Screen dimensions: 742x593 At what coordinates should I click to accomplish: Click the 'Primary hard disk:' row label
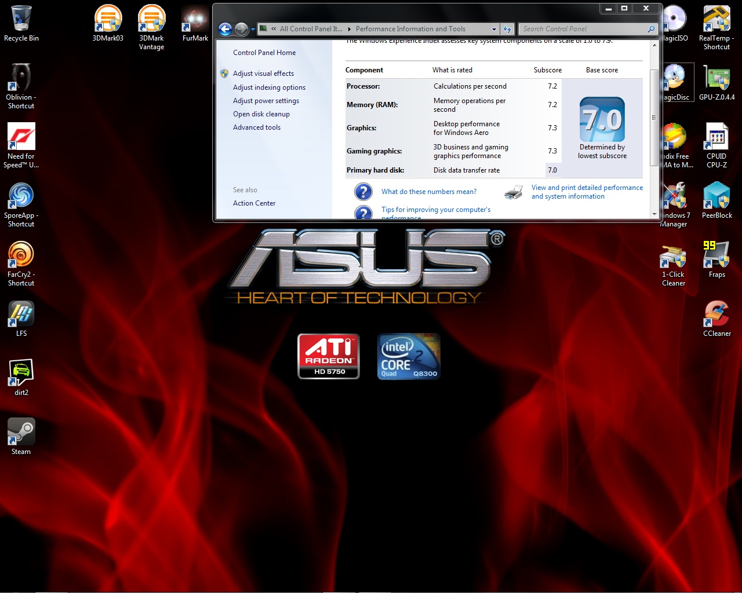[376, 170]
